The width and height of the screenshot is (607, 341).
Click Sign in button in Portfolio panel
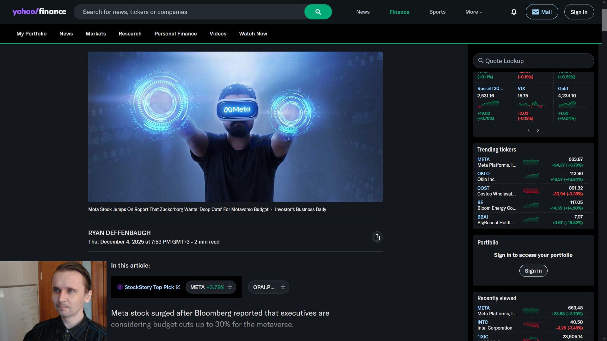click(x=533, y=271)
